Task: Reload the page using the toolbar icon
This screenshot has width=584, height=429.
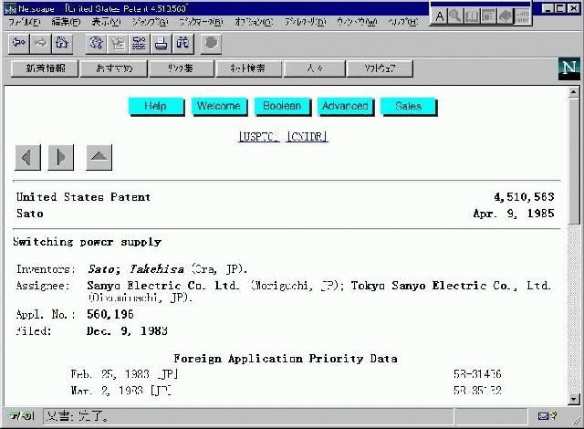Action: coord(96,42)
